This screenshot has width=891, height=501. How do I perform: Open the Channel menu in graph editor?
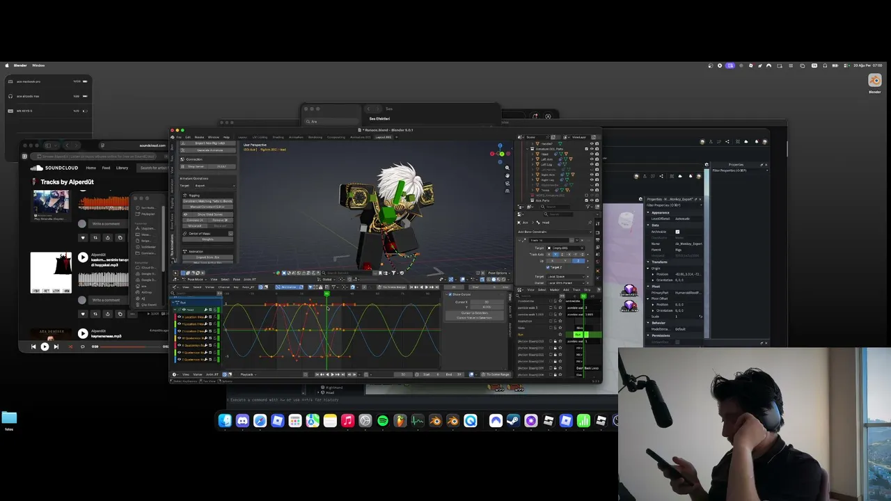click(224, 287)
